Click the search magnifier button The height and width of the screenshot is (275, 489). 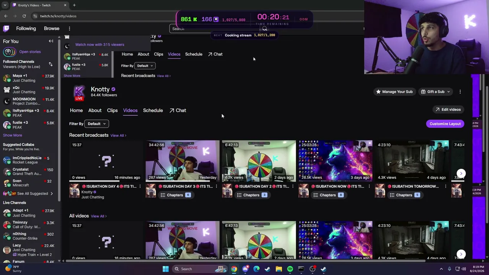pos(264,29)
